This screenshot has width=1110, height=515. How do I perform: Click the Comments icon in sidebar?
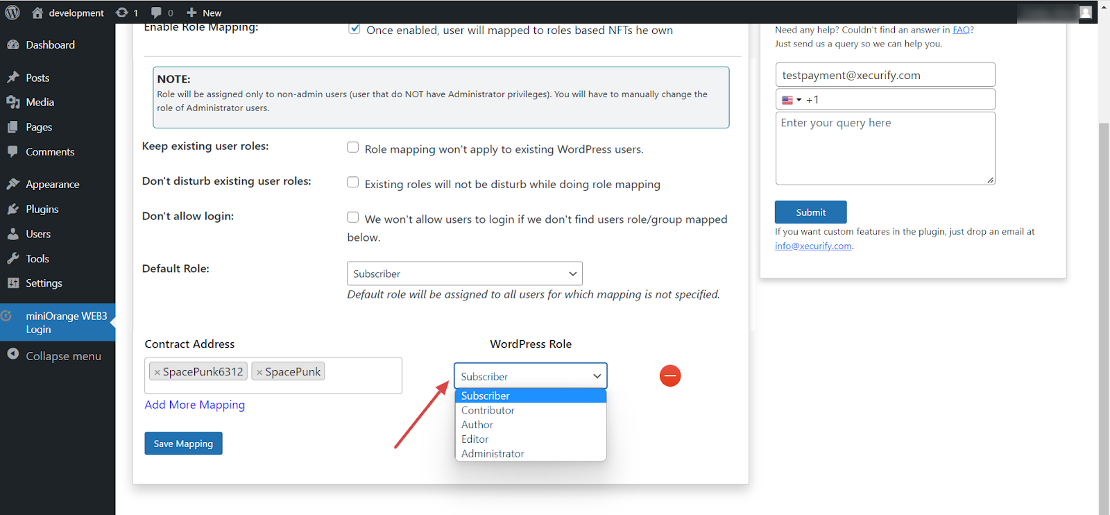coord(13,151)
